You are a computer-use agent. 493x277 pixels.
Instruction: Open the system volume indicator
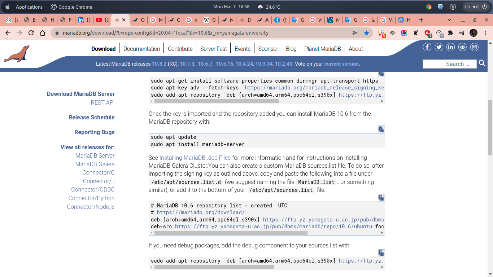click(x=475, y=7)
